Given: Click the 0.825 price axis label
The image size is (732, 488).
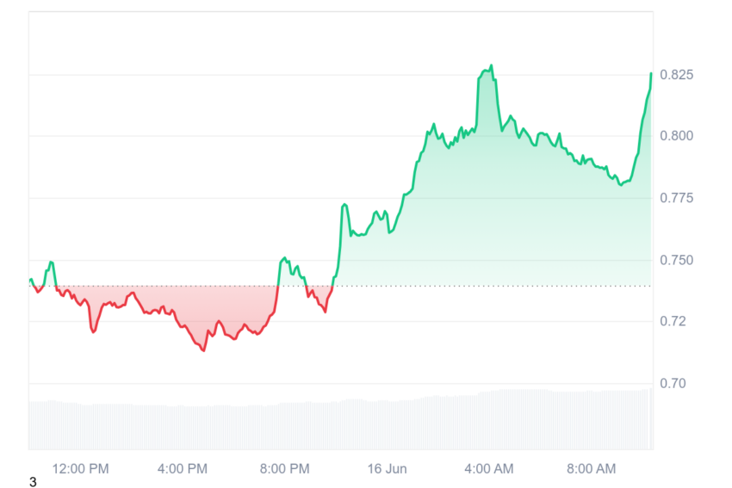Looking at the screenshot, I should point(676,75).
